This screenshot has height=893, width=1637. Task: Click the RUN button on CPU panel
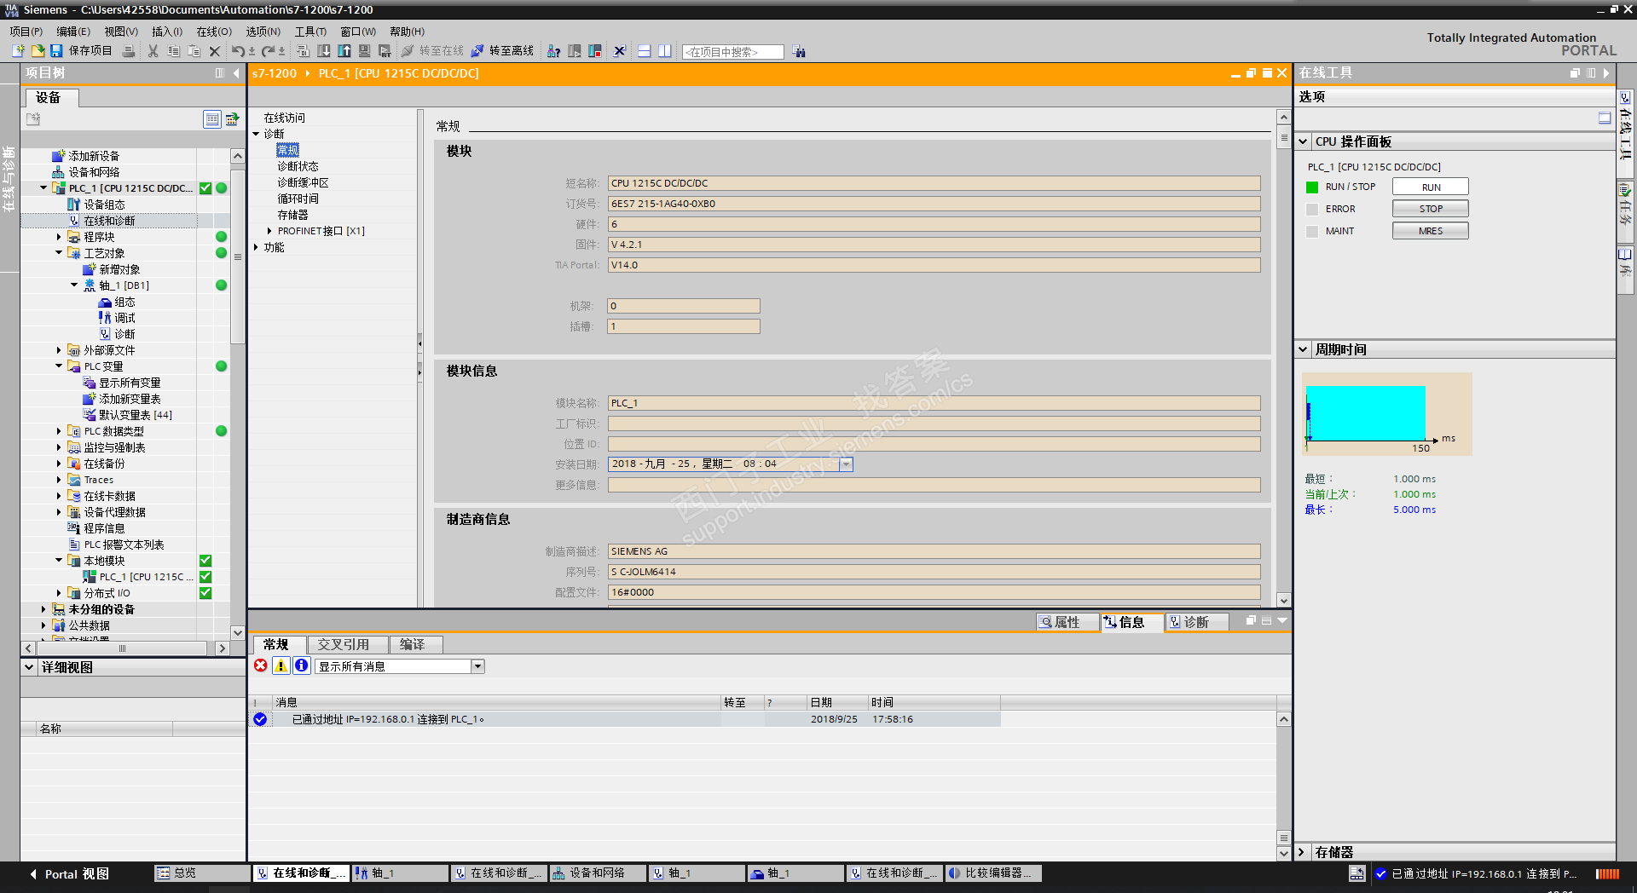click(1431, 187)
